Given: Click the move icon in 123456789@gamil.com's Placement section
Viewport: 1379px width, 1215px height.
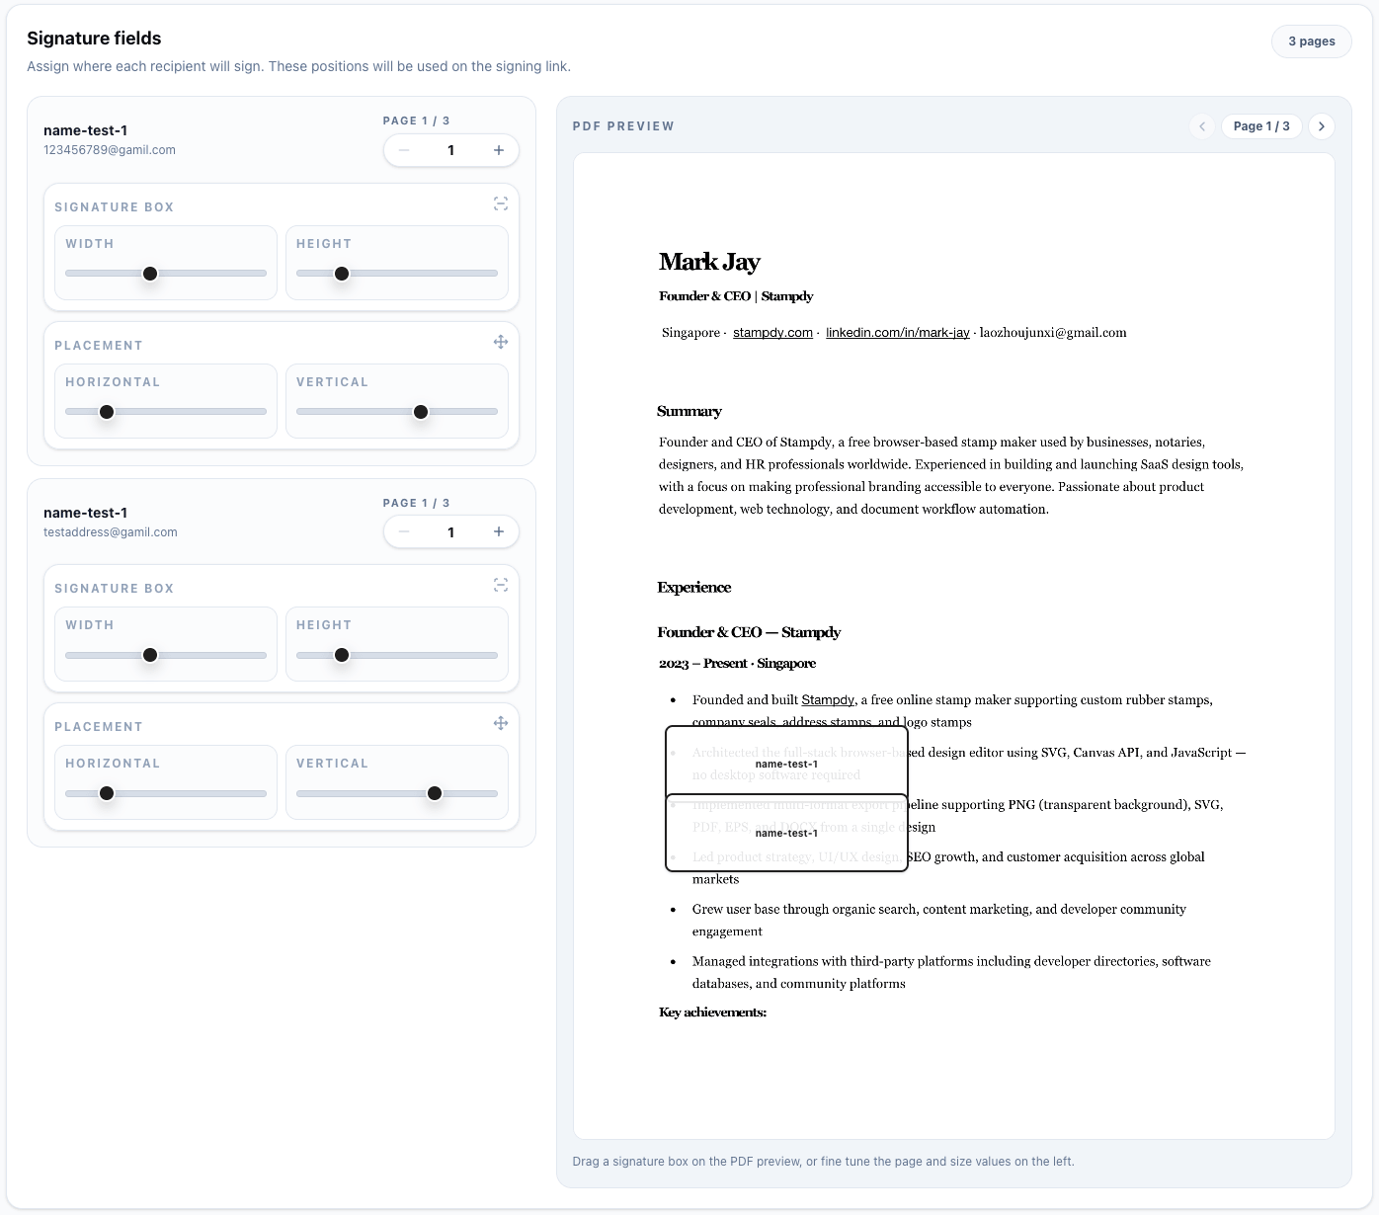Looking at the screenshot, I should click(501, 342).
